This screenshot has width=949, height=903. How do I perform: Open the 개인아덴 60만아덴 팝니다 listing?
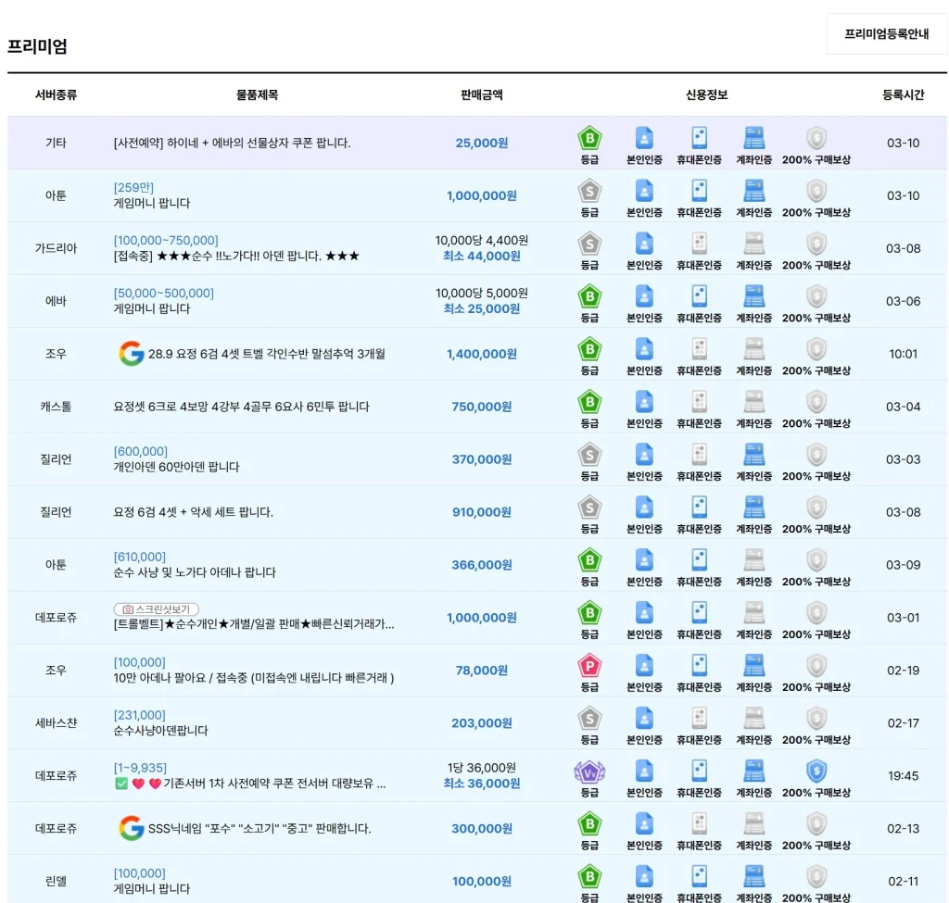pos(176,467)
